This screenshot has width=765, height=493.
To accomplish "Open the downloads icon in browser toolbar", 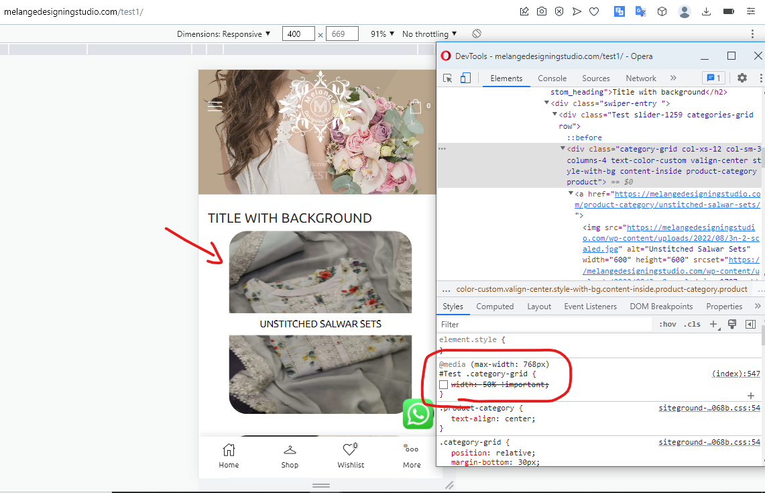I will [706, 11].
